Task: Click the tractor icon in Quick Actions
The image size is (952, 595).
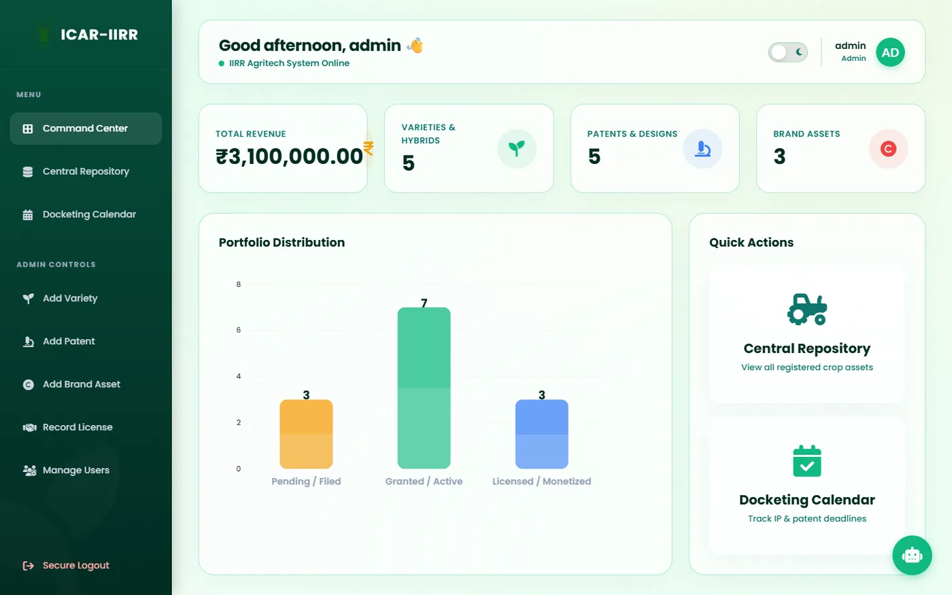Action: (807, 309)
